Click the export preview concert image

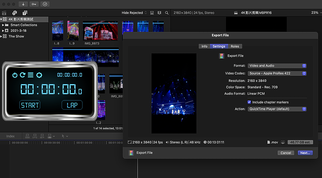tap(174, 93)
